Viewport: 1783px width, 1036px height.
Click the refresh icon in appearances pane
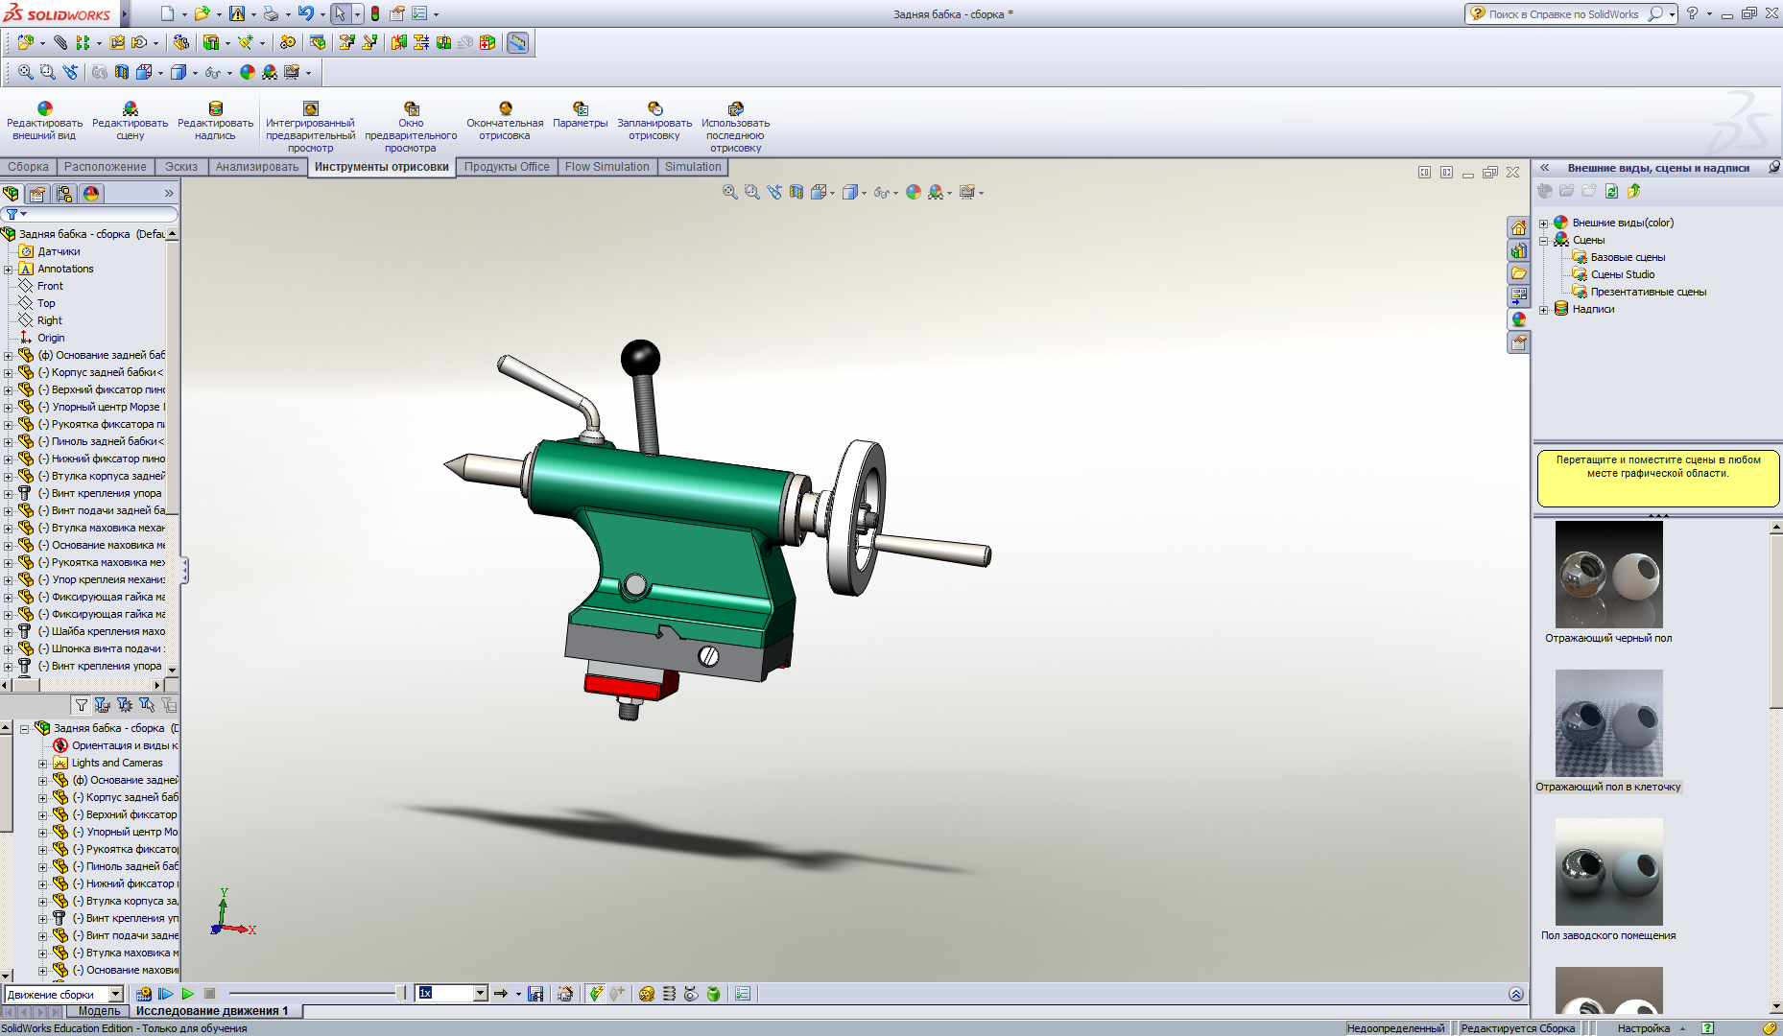[x=1612, y=191]
